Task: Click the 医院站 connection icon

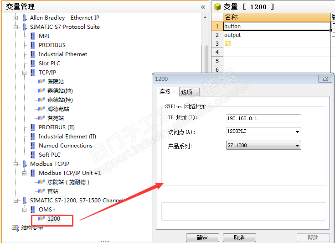Action: [x=41, y=81]
